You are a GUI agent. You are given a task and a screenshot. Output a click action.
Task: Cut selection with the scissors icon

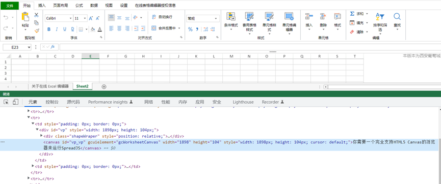(36, 15)
